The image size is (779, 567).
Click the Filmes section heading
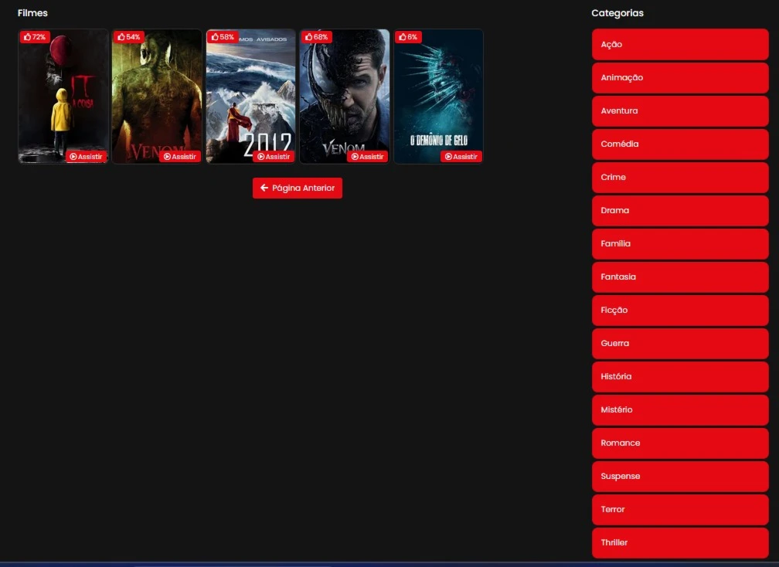(x=32, y=13)
